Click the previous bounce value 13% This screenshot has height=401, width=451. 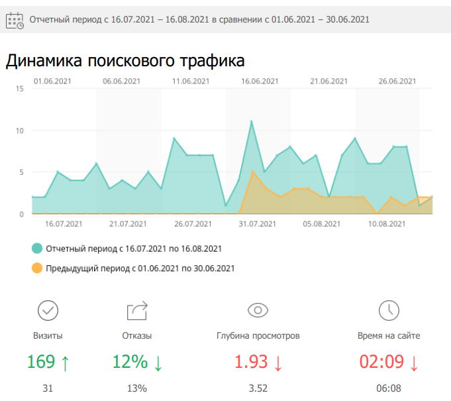(137, 388)
